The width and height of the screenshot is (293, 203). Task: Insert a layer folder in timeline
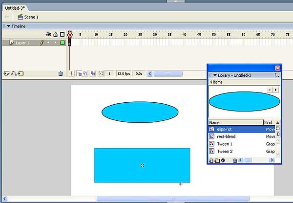click(x=21, y=73)
